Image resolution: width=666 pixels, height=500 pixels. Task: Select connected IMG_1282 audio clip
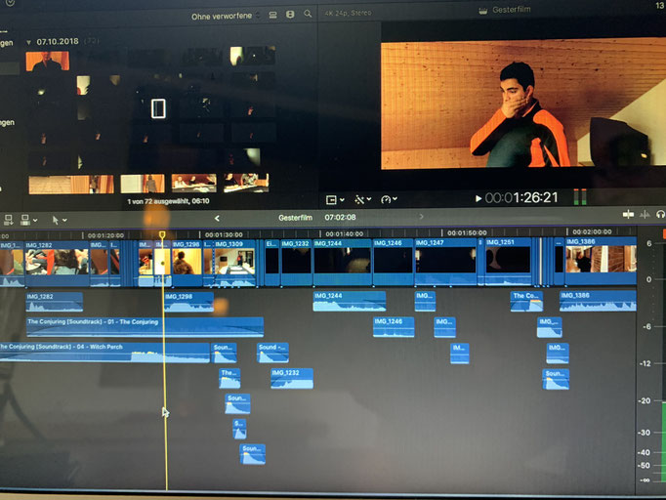tap(55, 302)
